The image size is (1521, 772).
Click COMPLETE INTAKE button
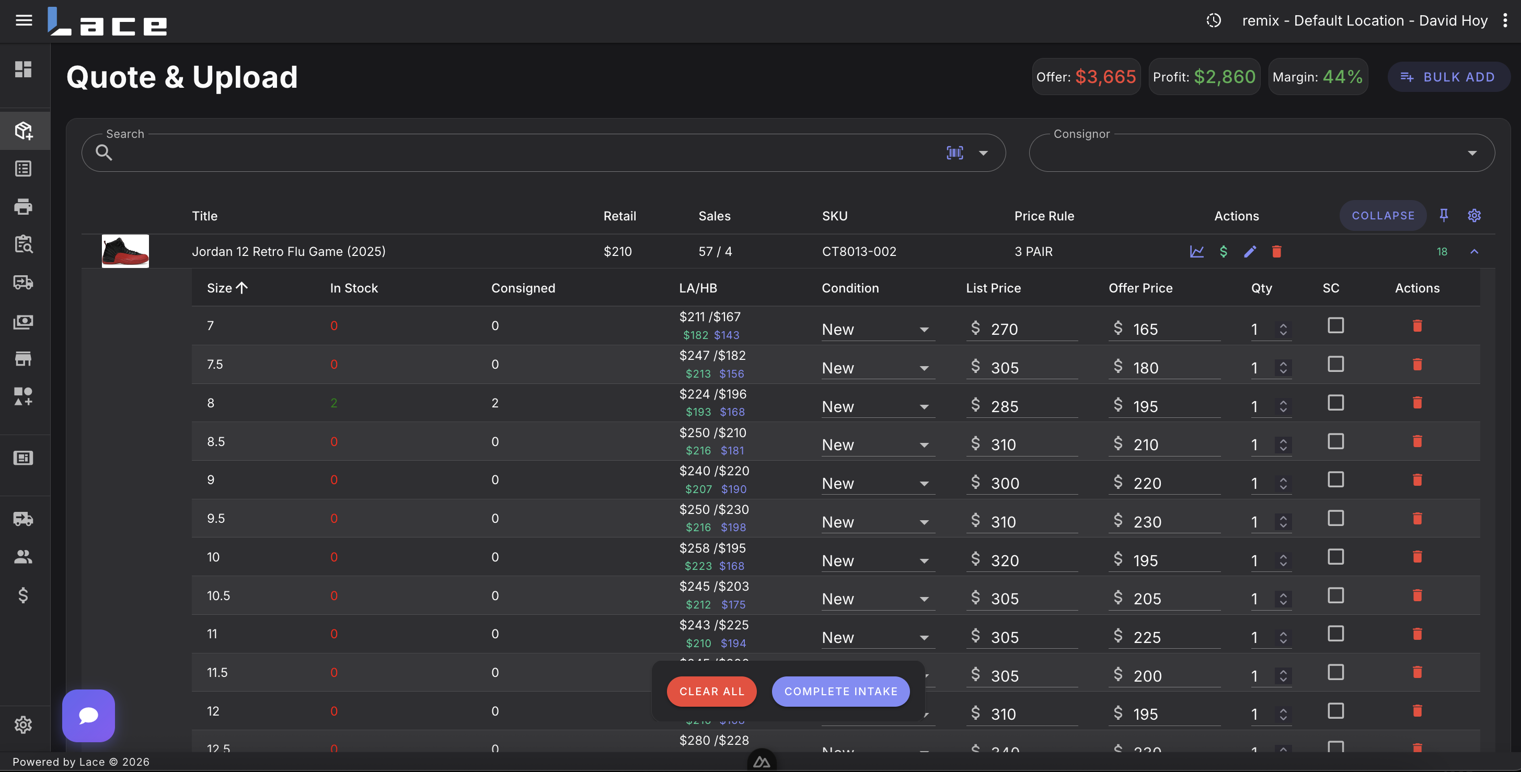[x=841, y=692]
